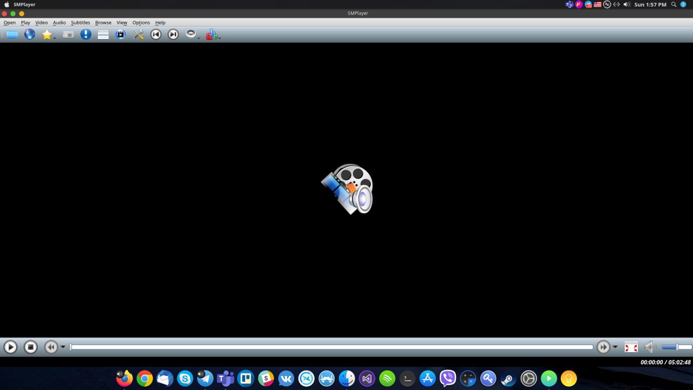The image size is (693, 390).
Task: Toggle fullscreen with the red arrows icon
Action: tap(631, 347)
